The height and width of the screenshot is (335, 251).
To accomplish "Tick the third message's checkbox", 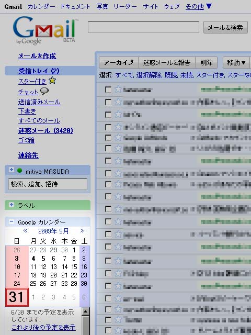I will [108, 115].
